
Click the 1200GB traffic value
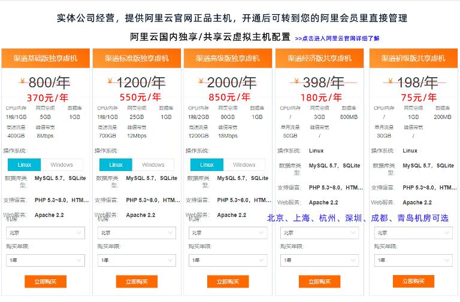(x=198, y=136)
